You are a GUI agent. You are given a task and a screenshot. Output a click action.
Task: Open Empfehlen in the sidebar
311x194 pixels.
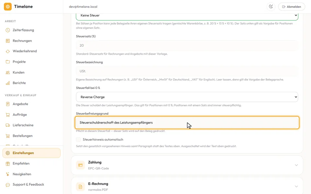coord(31,164)
